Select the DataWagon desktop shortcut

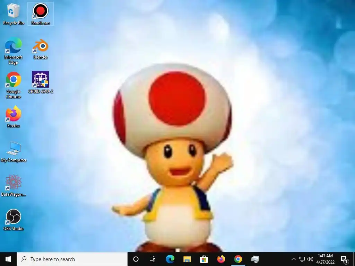tap(14, 186)
